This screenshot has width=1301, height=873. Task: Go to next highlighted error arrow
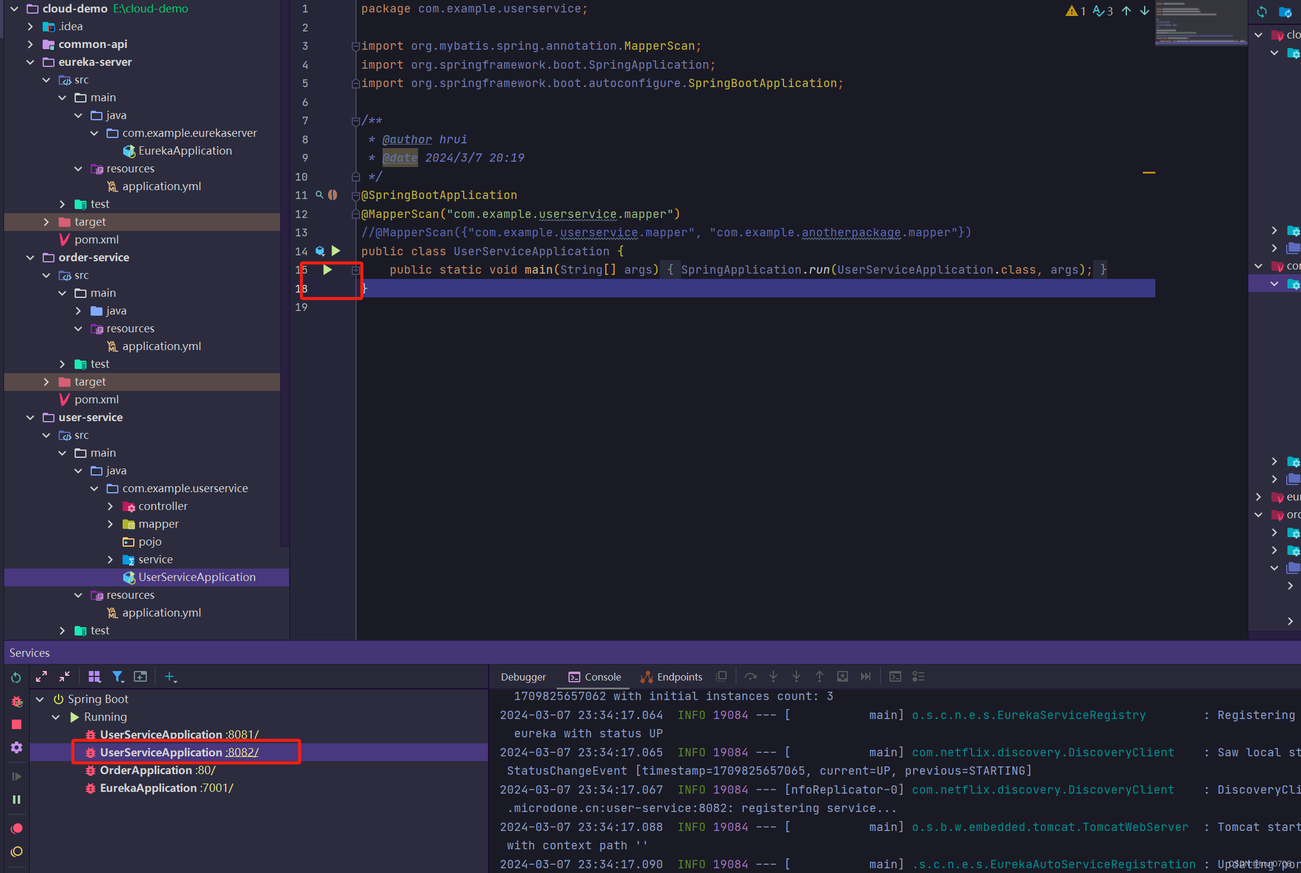pos(1145,11)
